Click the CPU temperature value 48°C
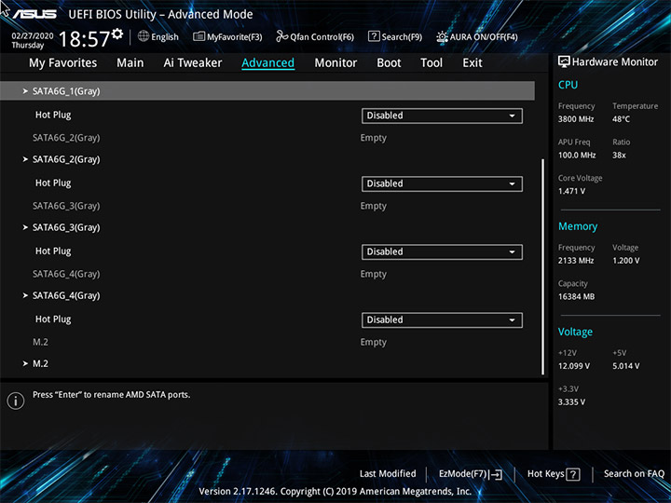This screenshot has height=503, width=671. tap(621, 119)
